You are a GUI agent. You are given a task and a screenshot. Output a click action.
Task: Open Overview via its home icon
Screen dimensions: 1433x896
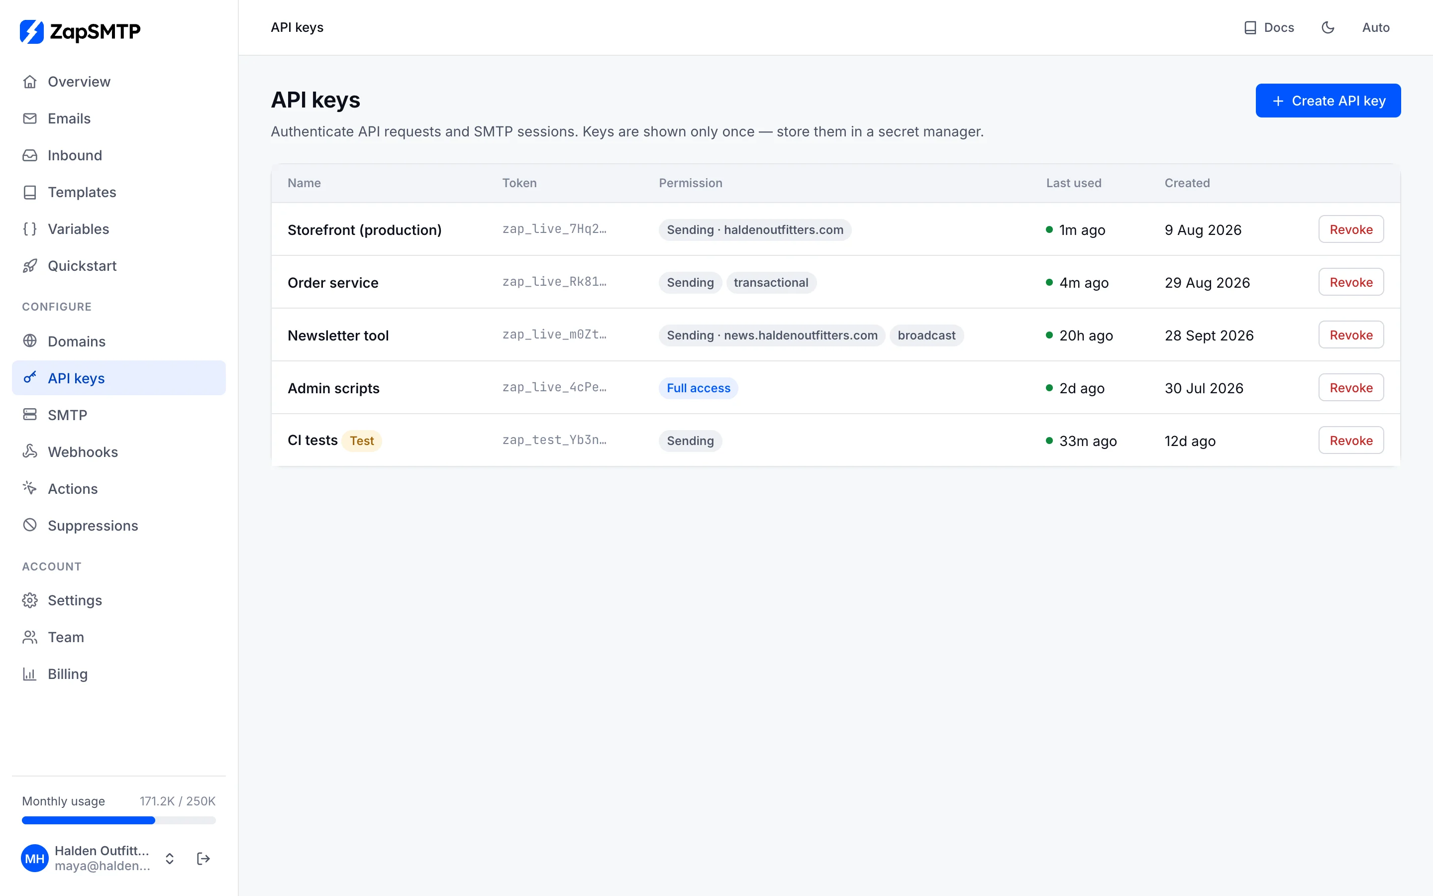point(30,82)
